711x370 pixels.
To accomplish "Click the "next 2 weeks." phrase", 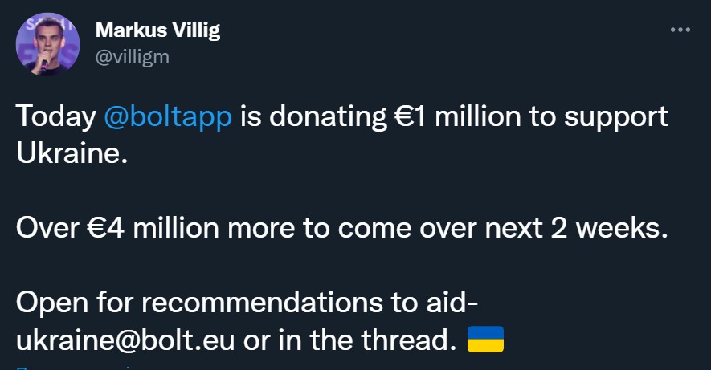I will point(577,228).
